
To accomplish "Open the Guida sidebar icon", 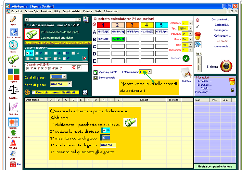I will coord(13,153).
